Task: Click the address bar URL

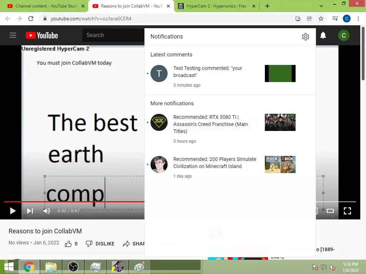Action: (91, 19)
